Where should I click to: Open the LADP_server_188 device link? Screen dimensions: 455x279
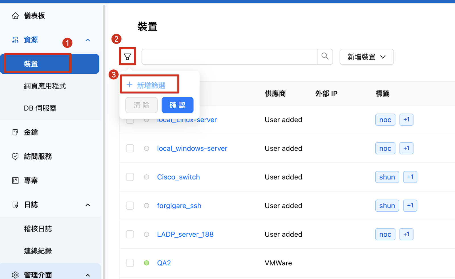[x=185, y=234]
